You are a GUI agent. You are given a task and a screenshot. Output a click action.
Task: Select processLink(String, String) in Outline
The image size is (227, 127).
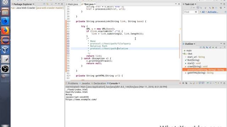tap(204, 70)
